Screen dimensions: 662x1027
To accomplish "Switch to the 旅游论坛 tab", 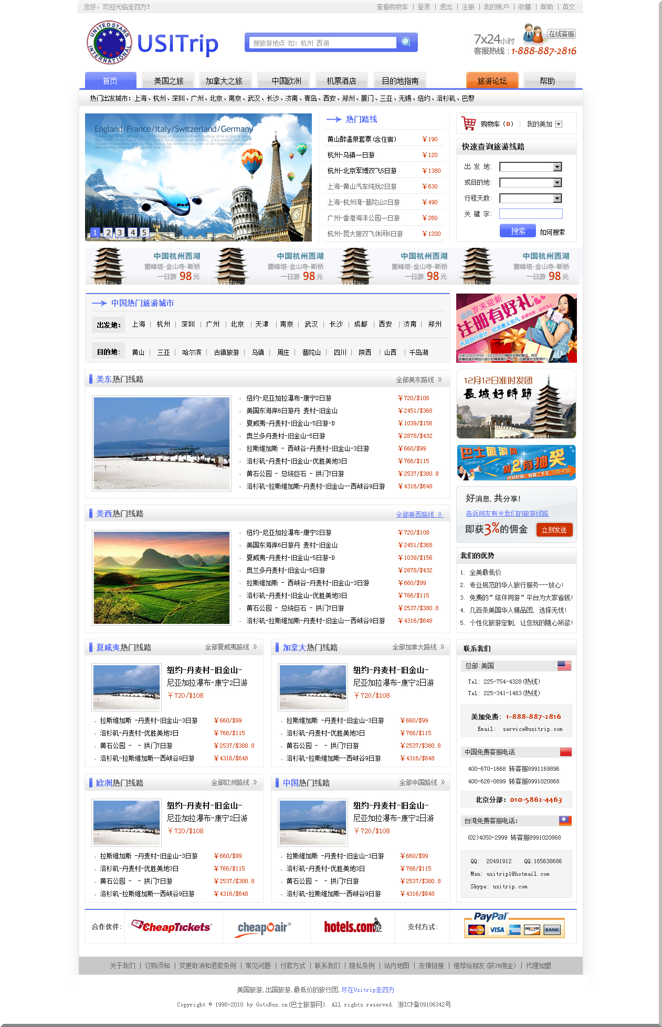I will point(492,81).
